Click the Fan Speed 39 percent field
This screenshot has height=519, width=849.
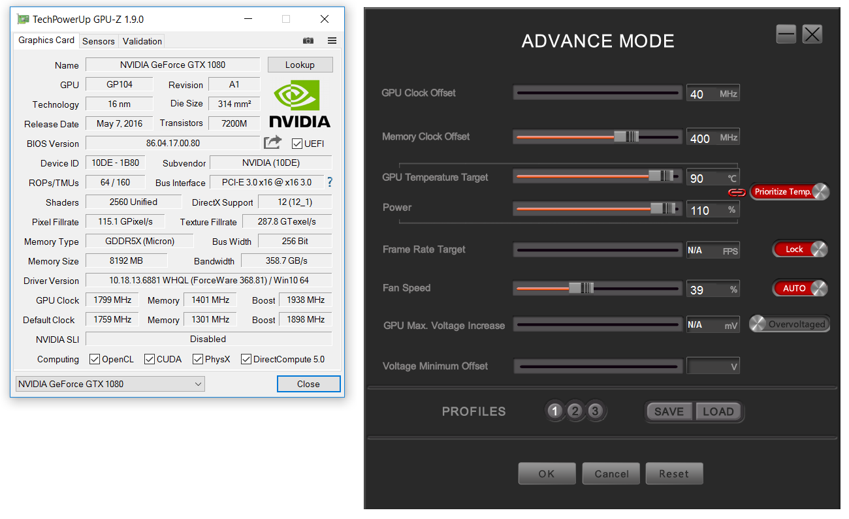pos(713,289)
